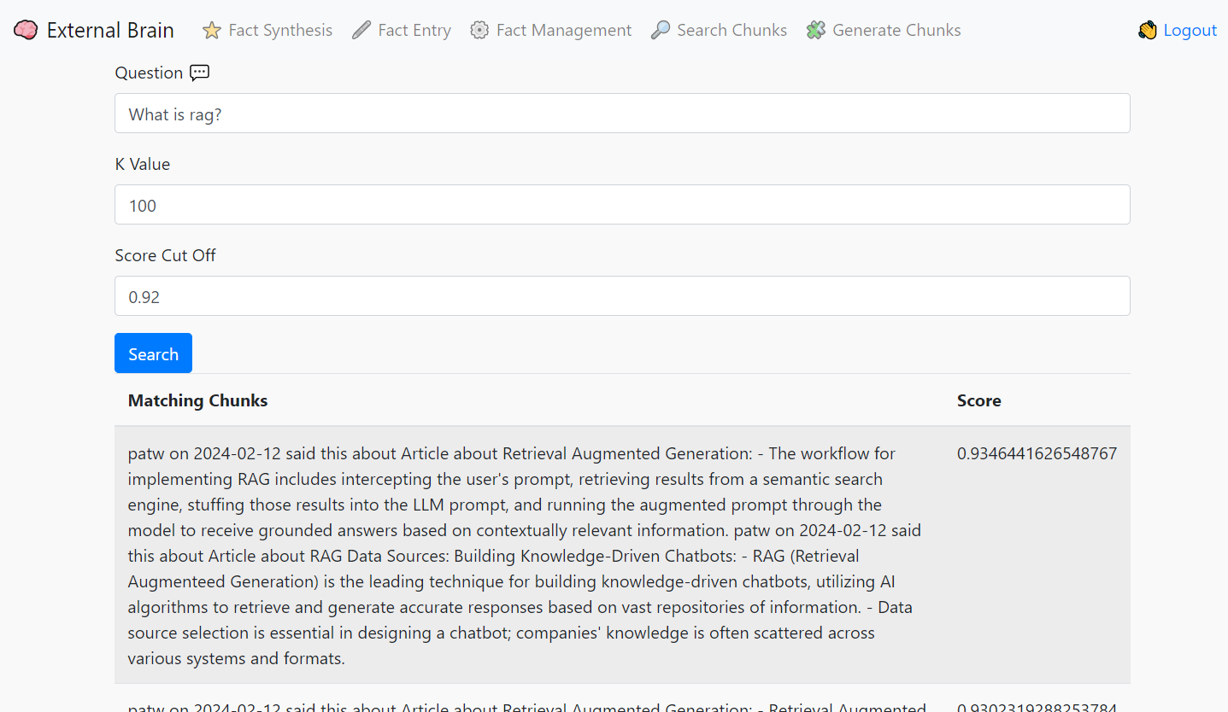Open the Fact Synthesis text link
This screenshot has height=712, width=1228.
pos(280,30)
